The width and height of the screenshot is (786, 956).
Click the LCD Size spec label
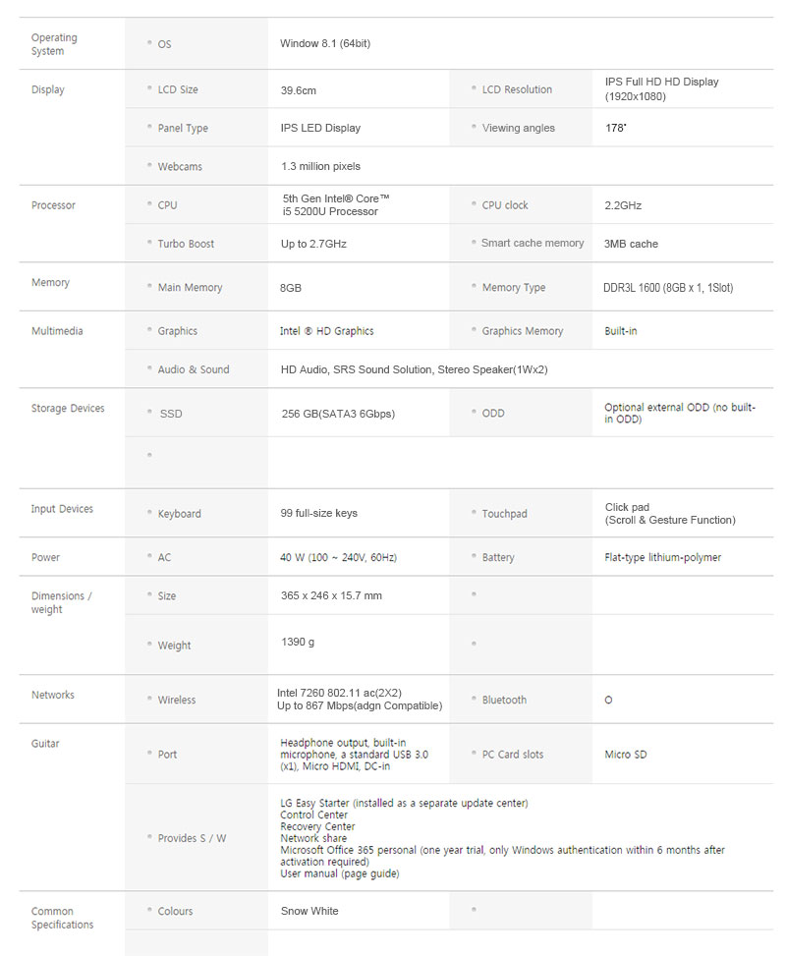(x=177, y=89)
